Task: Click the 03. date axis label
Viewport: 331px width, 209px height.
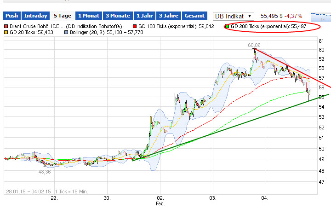Action: (x=213, y=198)
